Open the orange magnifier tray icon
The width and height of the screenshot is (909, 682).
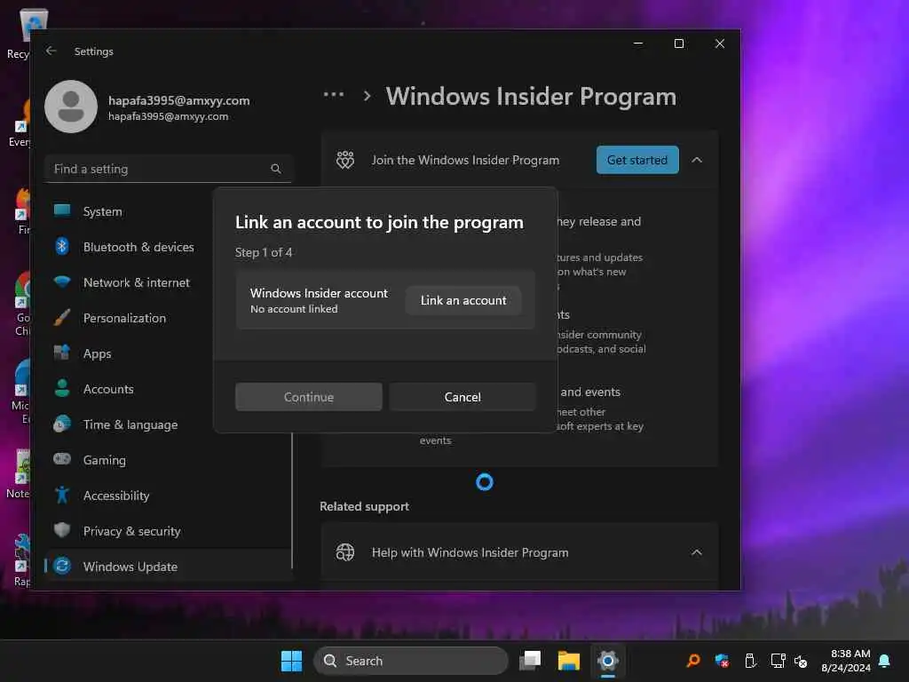[693, 661]
